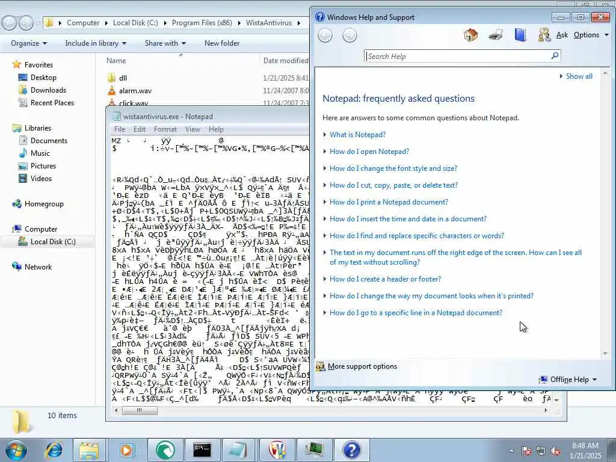Open the Notepad View menu
616x462 pixels.
[192, 129]
